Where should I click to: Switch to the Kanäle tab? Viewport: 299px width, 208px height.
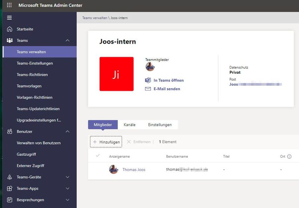[x=129, y=125]
